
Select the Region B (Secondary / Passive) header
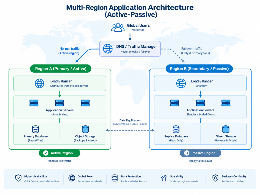pyautogui.click(x=199, y=69)
